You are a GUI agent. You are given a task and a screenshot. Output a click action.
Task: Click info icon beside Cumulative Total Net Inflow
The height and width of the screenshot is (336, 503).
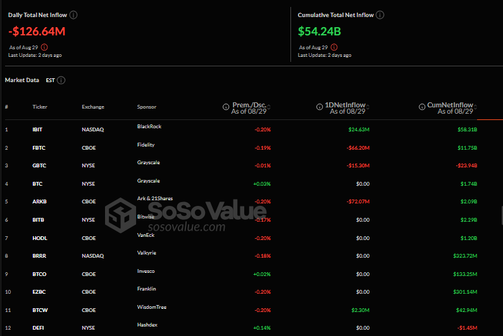click(380, 15)
